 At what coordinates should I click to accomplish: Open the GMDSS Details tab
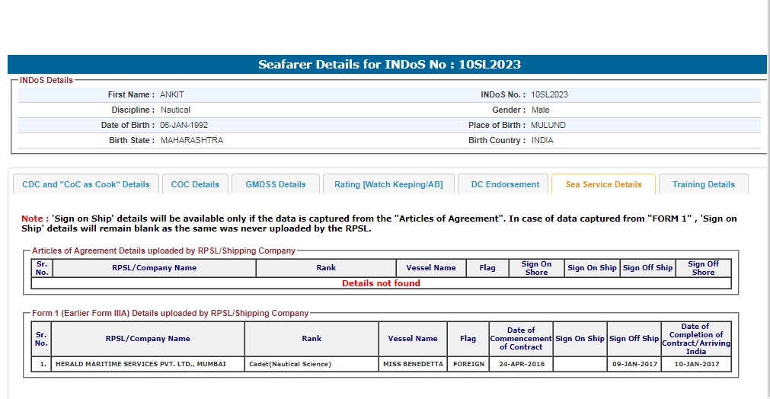pyautogui.click(x=275, y=184)
